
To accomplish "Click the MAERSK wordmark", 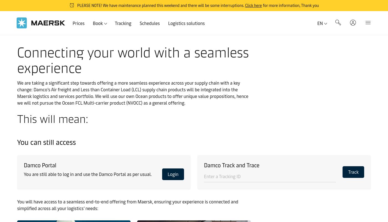I will pos(48,23).
